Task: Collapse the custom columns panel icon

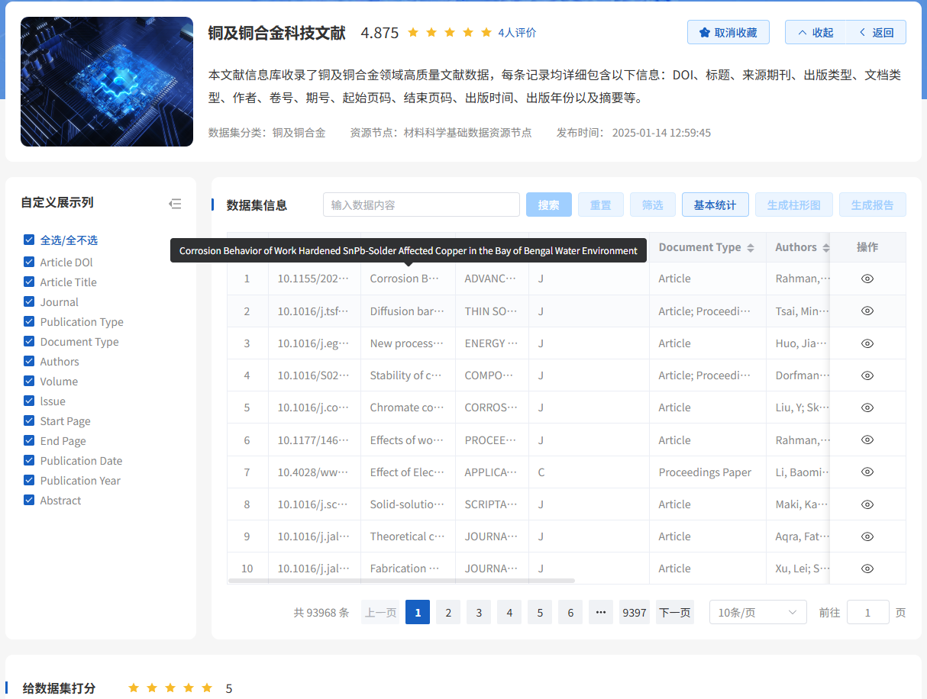Action: click(x=175, y=204)
